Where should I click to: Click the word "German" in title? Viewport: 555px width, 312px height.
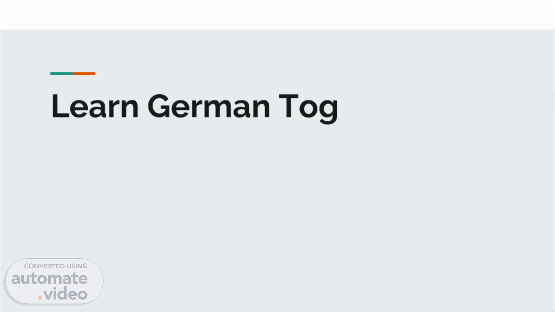click(209, 106)
